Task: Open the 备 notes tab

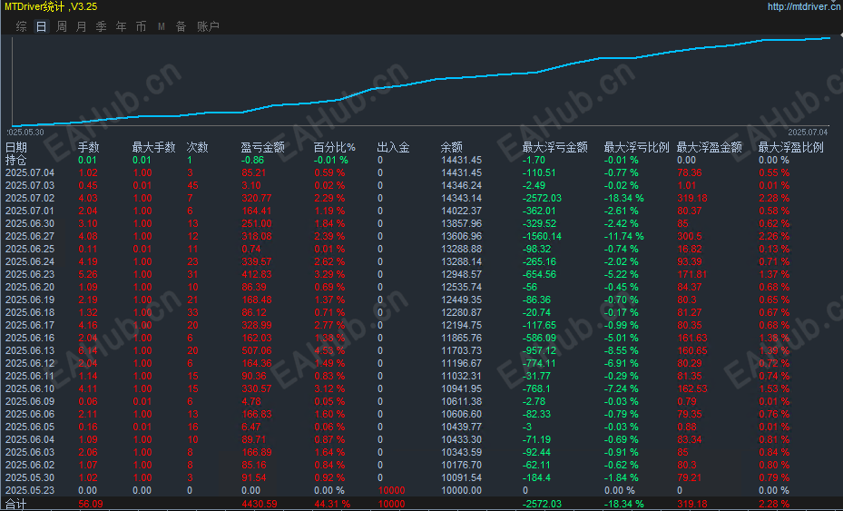Action: [x=181, y=26]
